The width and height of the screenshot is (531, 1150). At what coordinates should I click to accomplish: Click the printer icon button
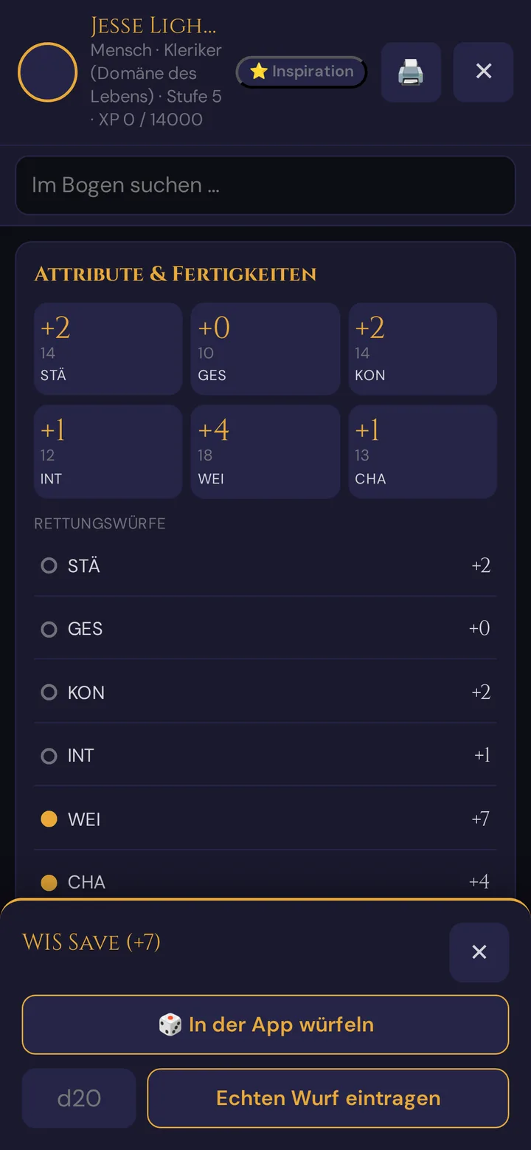(x=411, y=72)
